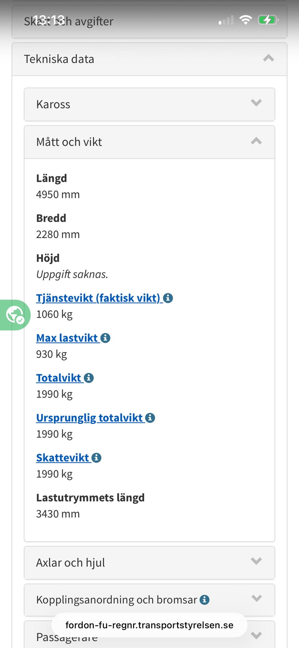This screenshot has width=299, height=648.
Task: Click the Kopplingsanordning och bromsar info icon
Action: click(x=204, y=599)
